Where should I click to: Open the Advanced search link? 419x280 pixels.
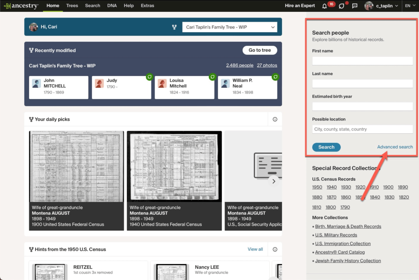pos(395,147)
